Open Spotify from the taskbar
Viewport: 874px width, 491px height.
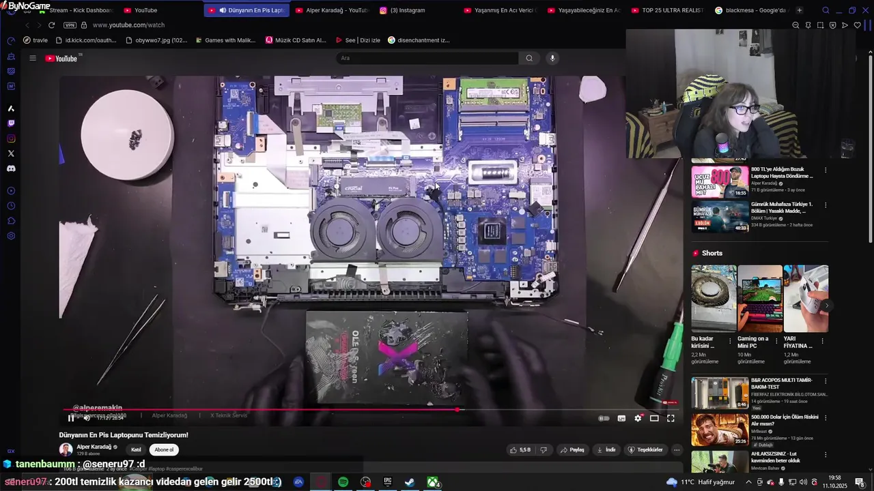[x=343, y=482]
